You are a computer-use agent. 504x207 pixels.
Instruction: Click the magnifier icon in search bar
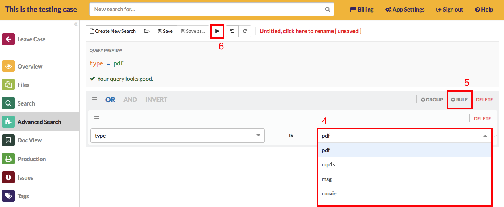click(x=328, y=10)
